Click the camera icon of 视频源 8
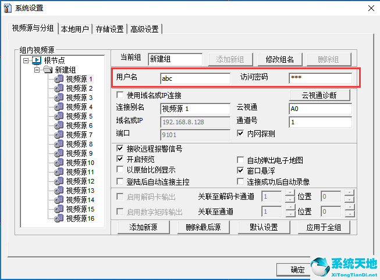Screen dimensions: 380x280 tap(59, 144)
